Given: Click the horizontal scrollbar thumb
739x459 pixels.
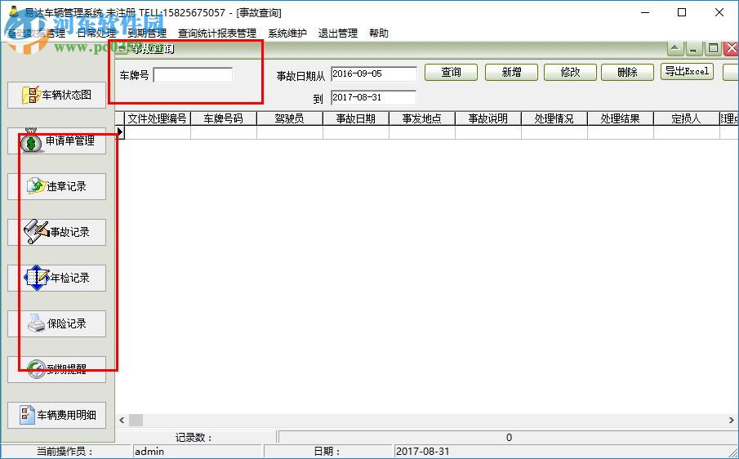Looking at the screenshot, I should click(136, 420).
